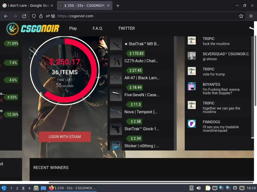
Task: Reload the page with the refresh icon
Action: pyautogui.click(x=24, y=16)
